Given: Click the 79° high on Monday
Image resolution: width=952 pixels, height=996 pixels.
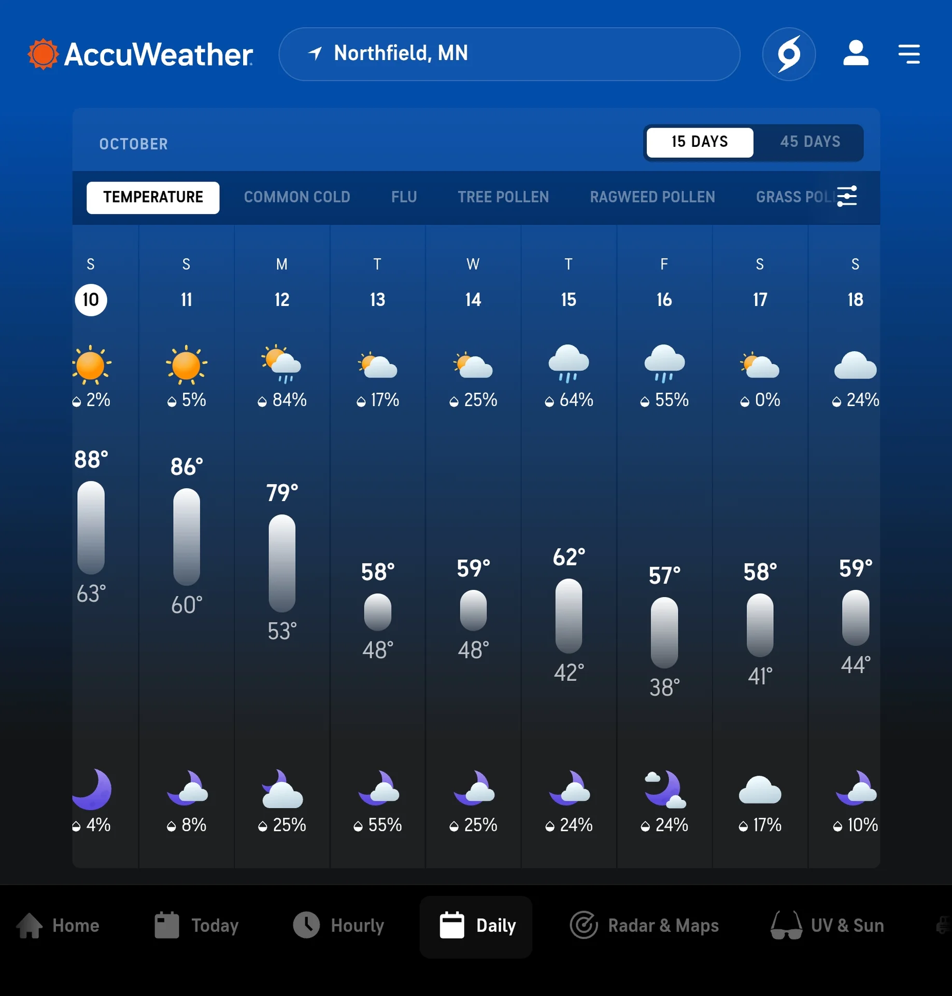Looking at the screenshot, I should [x=282, y=493].
